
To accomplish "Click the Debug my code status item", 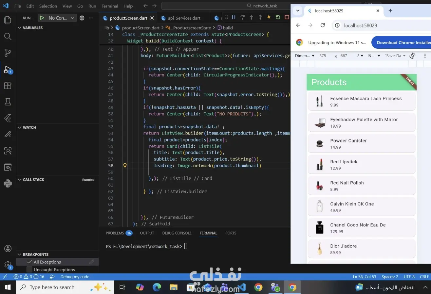I will coord(75,277).
